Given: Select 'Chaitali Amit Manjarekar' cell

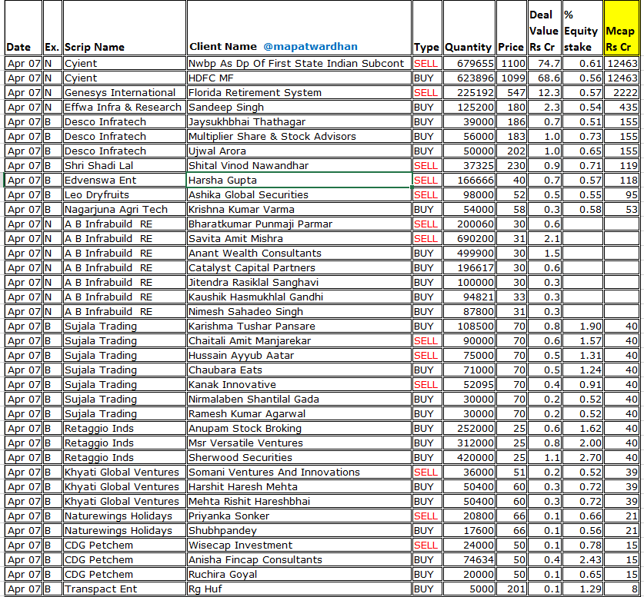Looking at the screenshot, I should point(299,340).
